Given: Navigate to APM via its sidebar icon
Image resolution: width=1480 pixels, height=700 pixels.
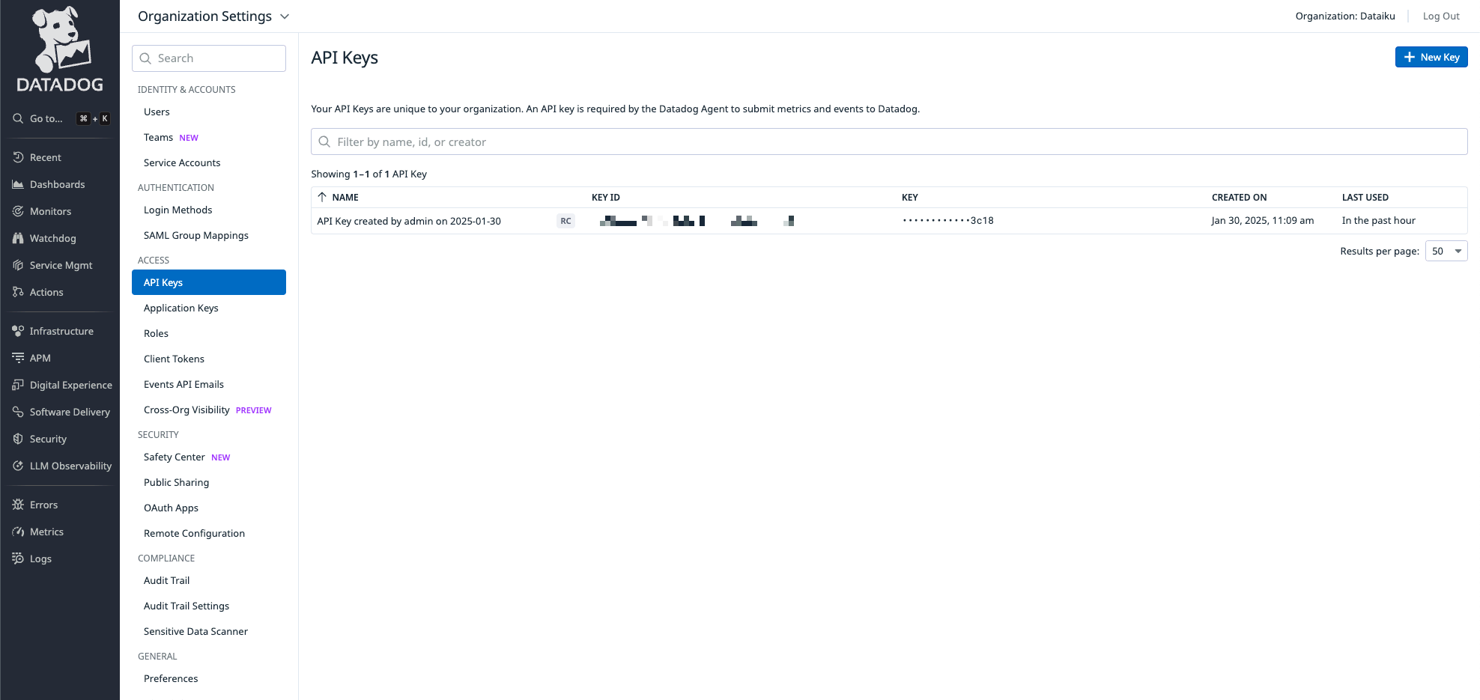Looking at the screenshot, I should (38, 358).
